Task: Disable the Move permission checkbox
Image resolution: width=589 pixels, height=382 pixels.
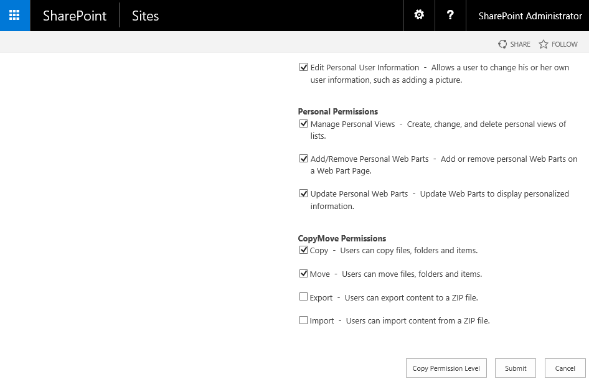Action: click(x=304, y=274)
